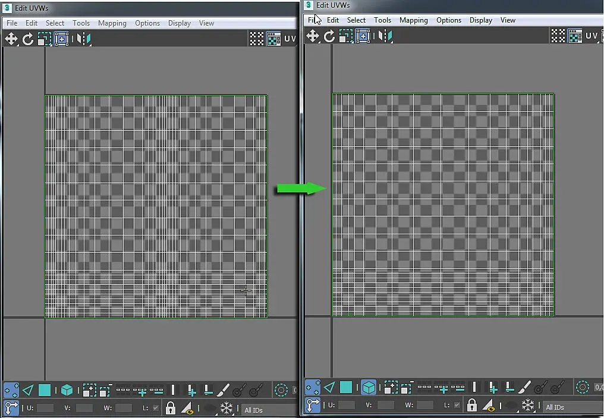Switch to Vertex sub-object mode in left window
This screenshot has height=418, width=604.
pyautogui.click(x=11, y=390)
